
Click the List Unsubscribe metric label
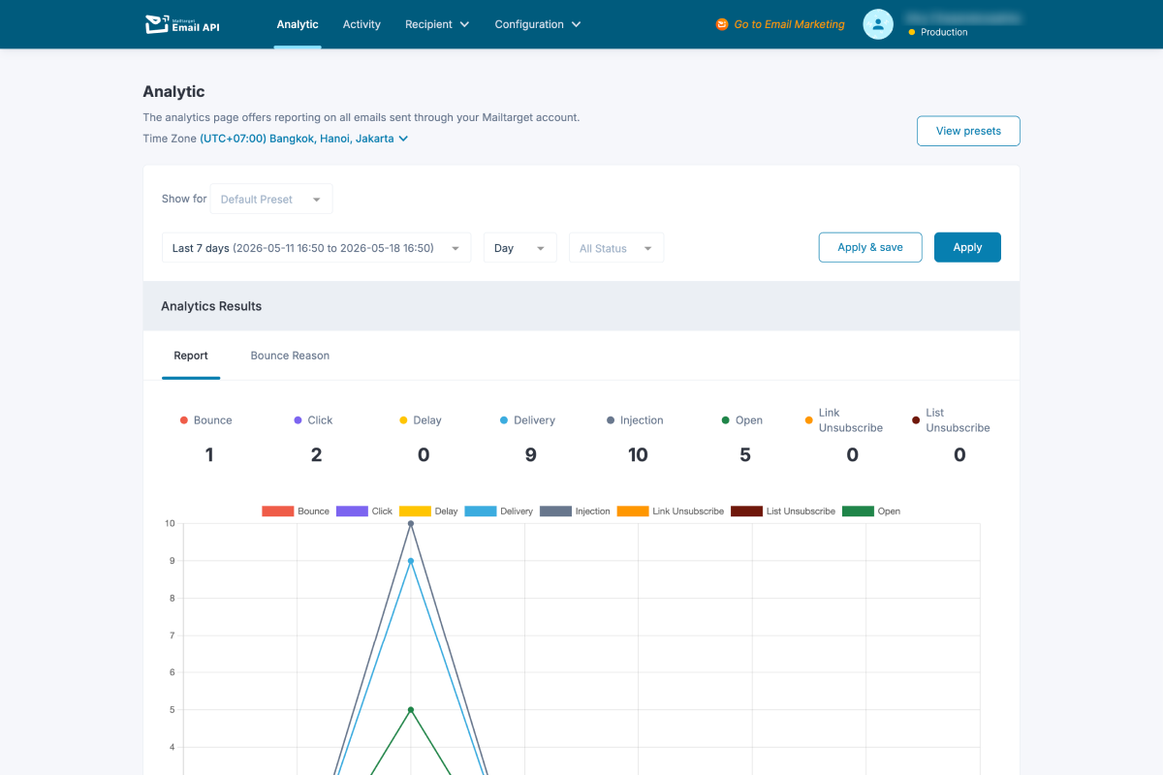pos(958,420)
